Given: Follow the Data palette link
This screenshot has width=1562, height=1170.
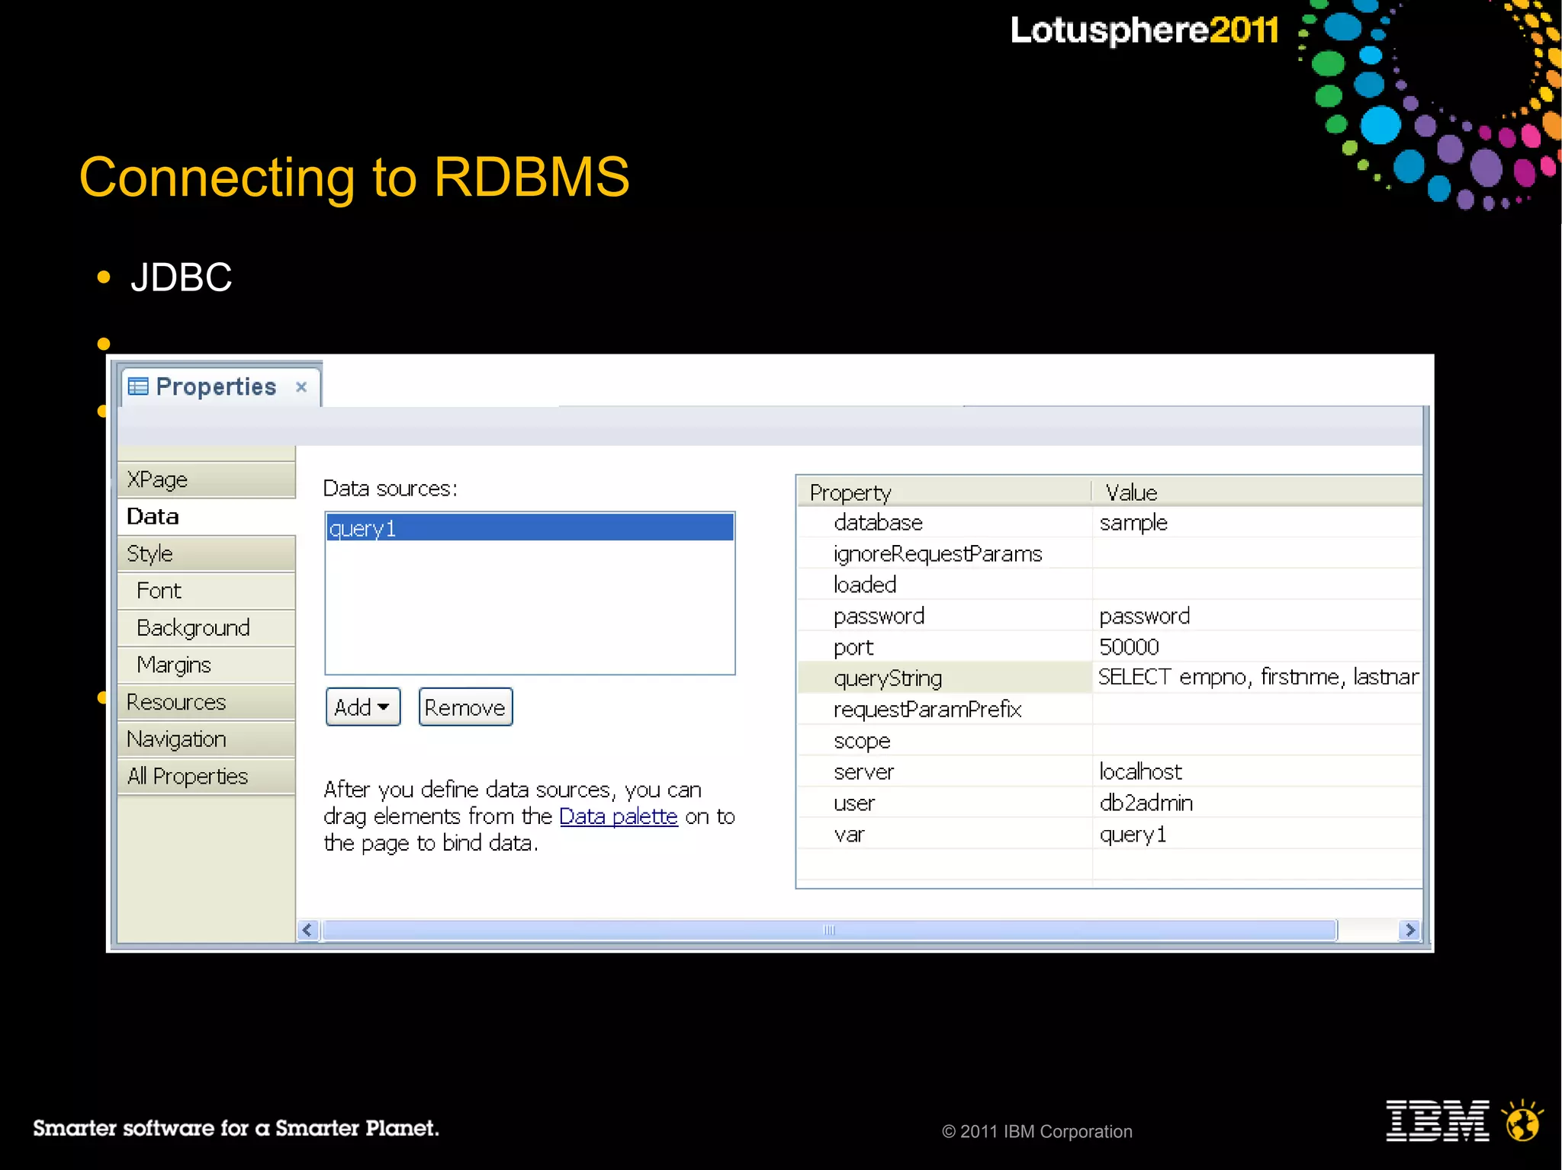Looking at the screenshot, I should pyautogui.click(x=619, y=816).
